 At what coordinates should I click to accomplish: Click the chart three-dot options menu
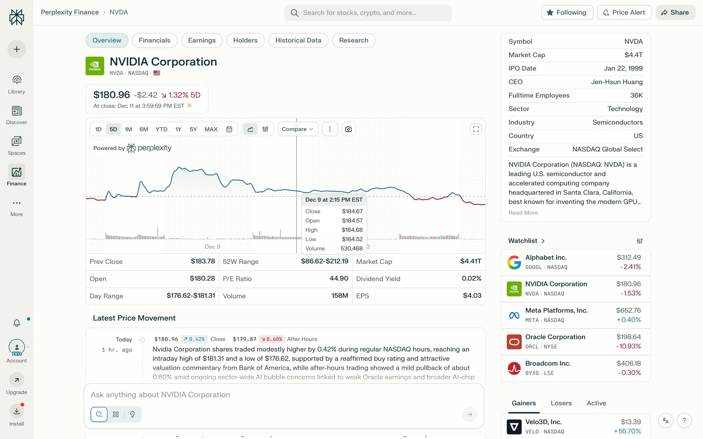[330, 129]
